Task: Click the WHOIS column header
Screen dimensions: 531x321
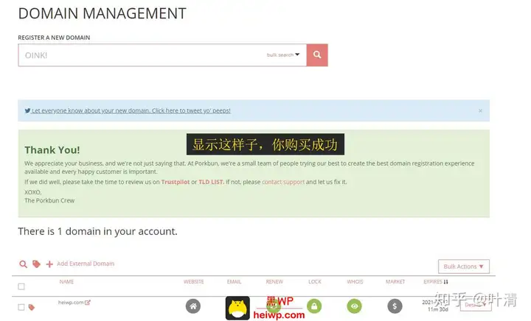Action: point(355,282)
